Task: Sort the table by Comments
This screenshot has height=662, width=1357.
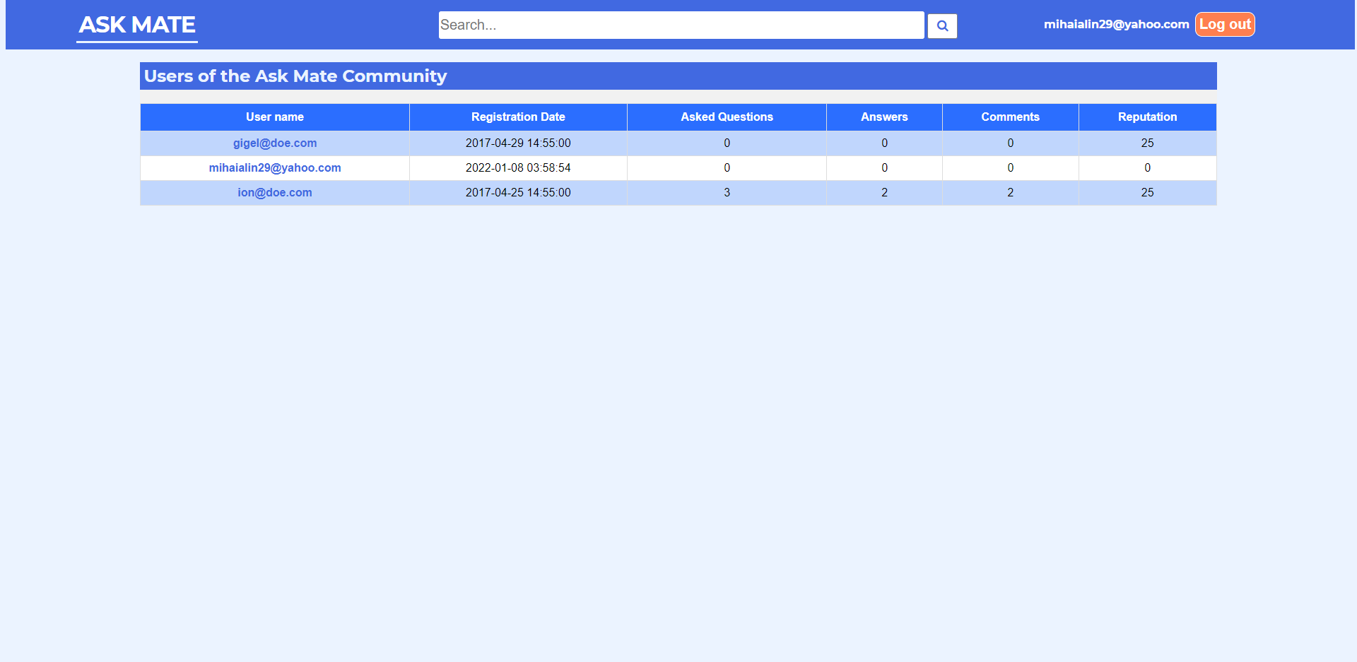Action: coord(1010,117)
